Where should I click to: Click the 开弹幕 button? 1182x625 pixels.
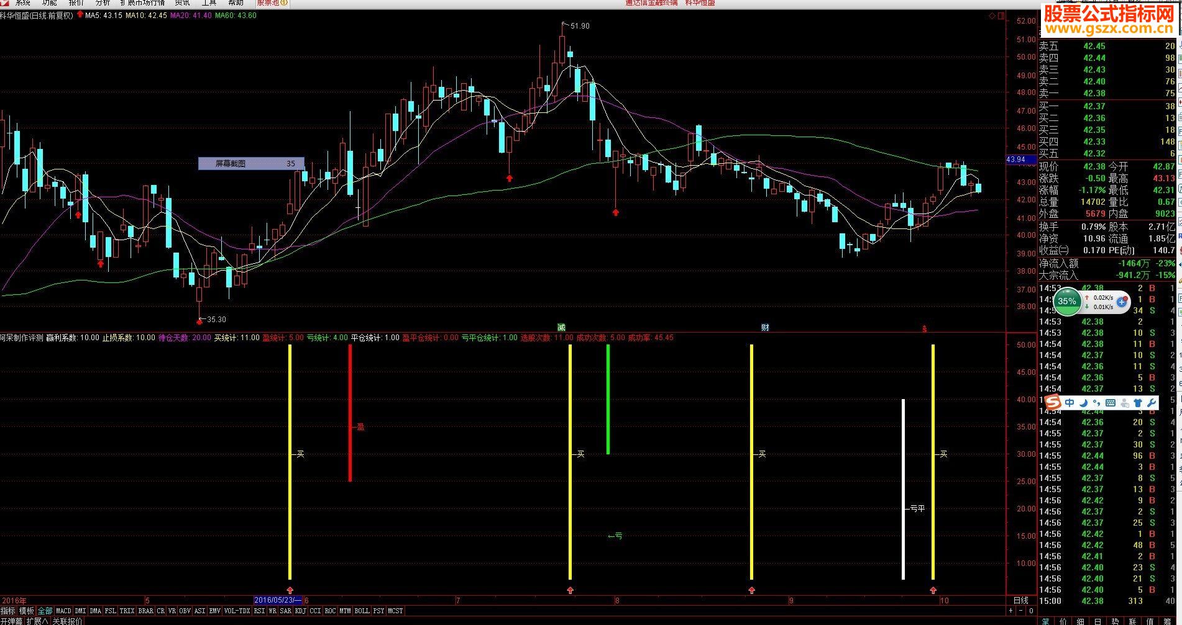pos(12,621)
